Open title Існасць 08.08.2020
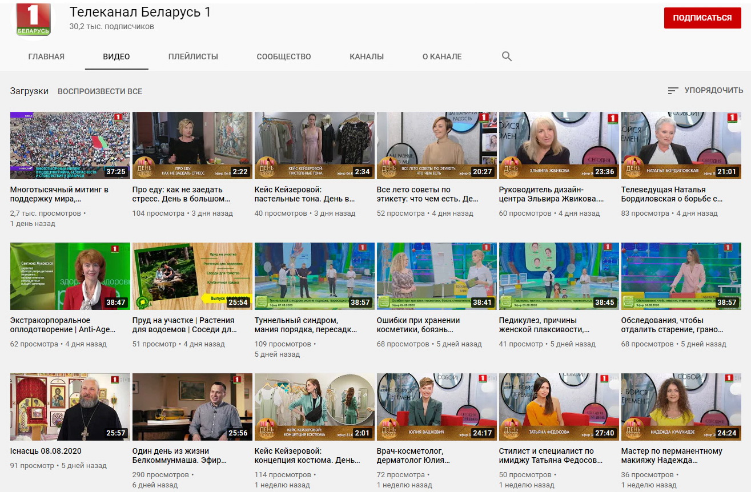The height and width of the screenshot is (492, 751). pyautogui.click(x=46, y=451)
